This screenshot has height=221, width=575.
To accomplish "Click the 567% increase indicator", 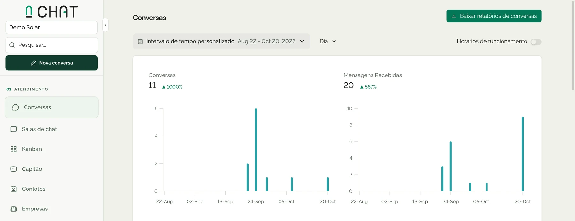I will pos(368,87).
